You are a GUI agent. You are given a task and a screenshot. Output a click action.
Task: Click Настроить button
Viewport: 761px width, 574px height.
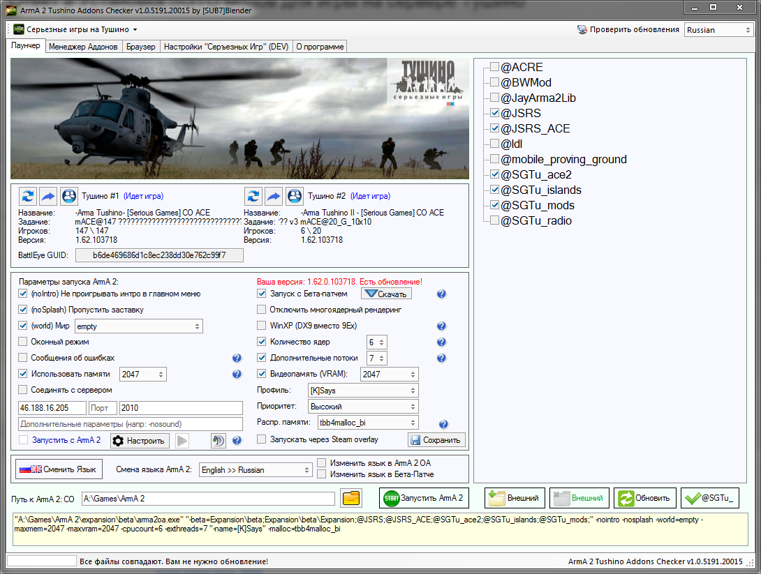click(x=140, y=440)
